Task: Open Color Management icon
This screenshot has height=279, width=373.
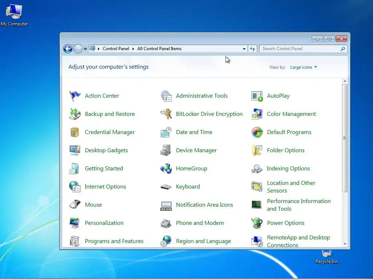Action: point(257,114)
